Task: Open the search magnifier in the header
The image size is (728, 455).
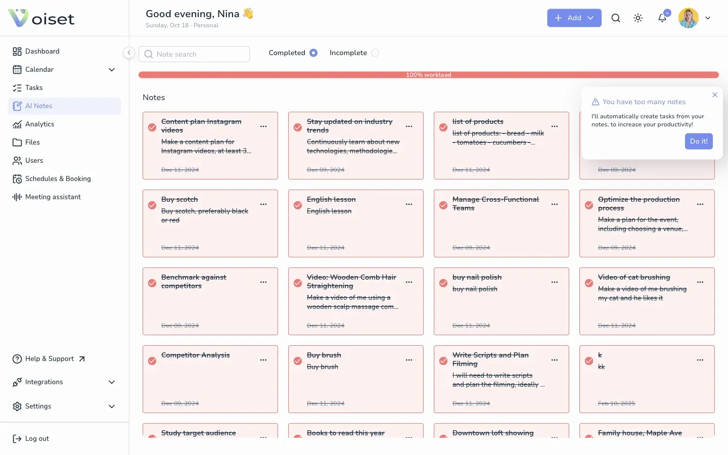Action: pos(616,18)
